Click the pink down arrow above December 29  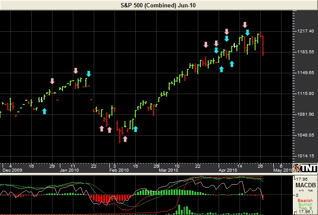click(x=52, y=81)
